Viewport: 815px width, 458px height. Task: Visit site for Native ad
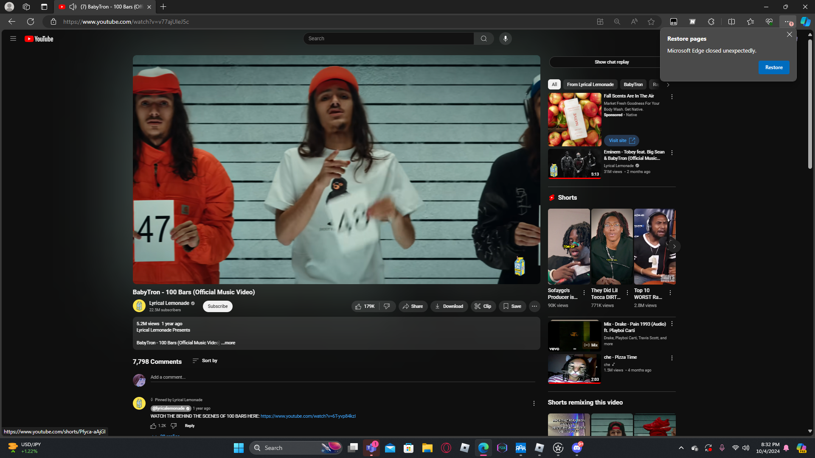pos(621,140)
